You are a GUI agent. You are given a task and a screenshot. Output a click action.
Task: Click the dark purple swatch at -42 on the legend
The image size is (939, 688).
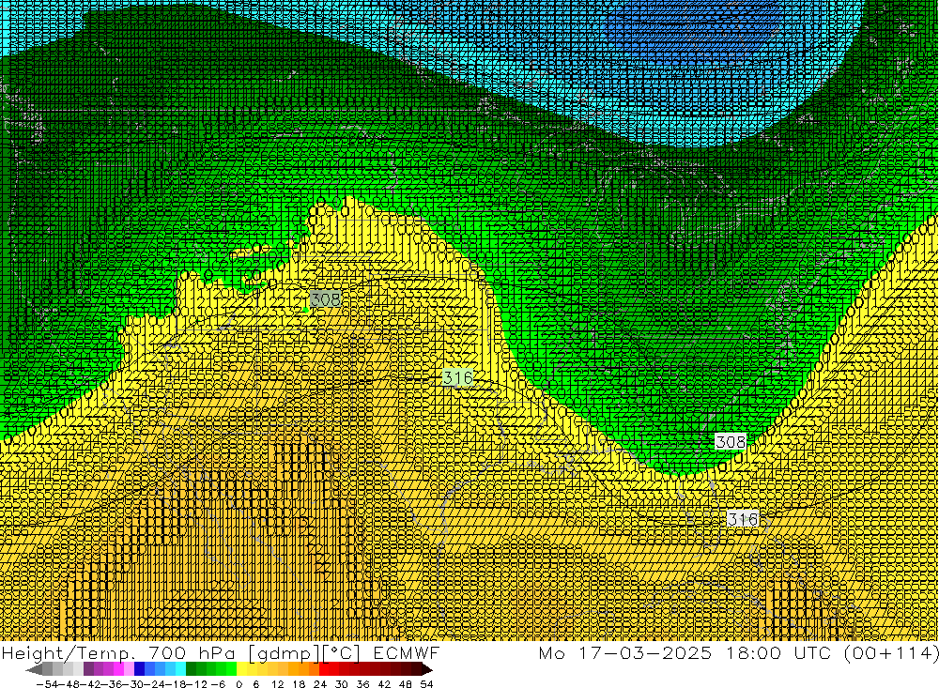coord(88,669)
